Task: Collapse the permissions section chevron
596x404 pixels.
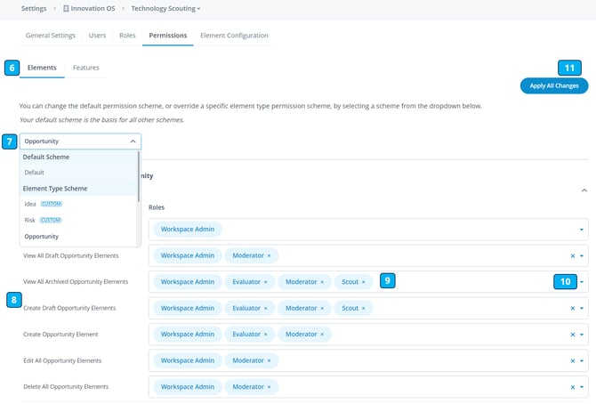Action: click(584, 190)
